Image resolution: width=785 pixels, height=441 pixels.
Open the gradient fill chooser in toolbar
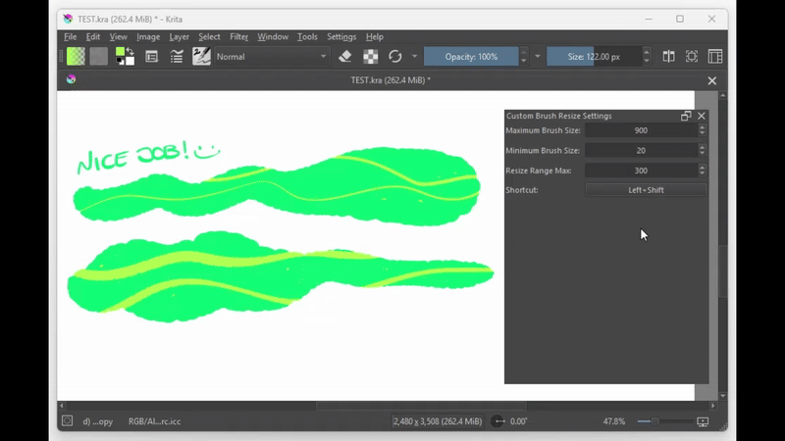76,57
